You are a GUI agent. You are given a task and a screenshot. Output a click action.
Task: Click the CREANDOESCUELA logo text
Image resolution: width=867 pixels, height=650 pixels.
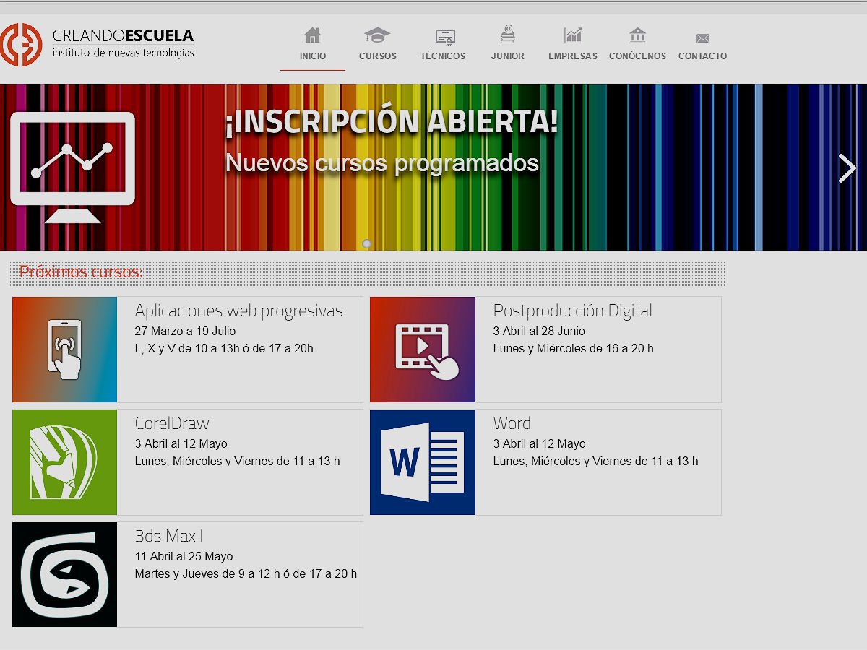pos(123,35)
